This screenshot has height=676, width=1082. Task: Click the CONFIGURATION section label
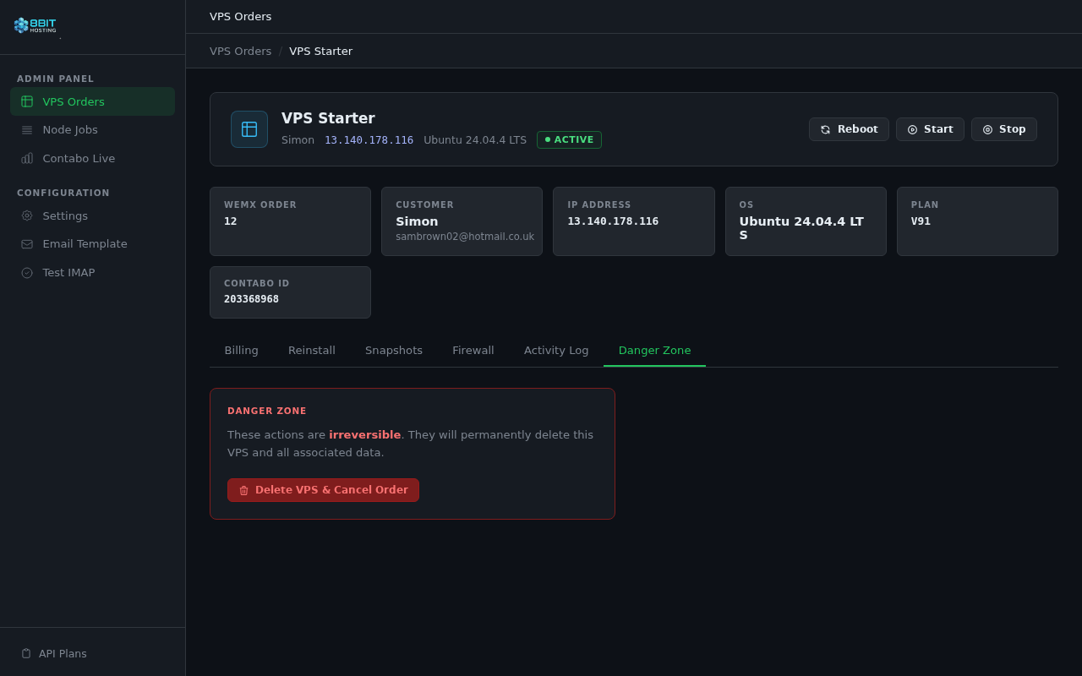pos(63,193)
